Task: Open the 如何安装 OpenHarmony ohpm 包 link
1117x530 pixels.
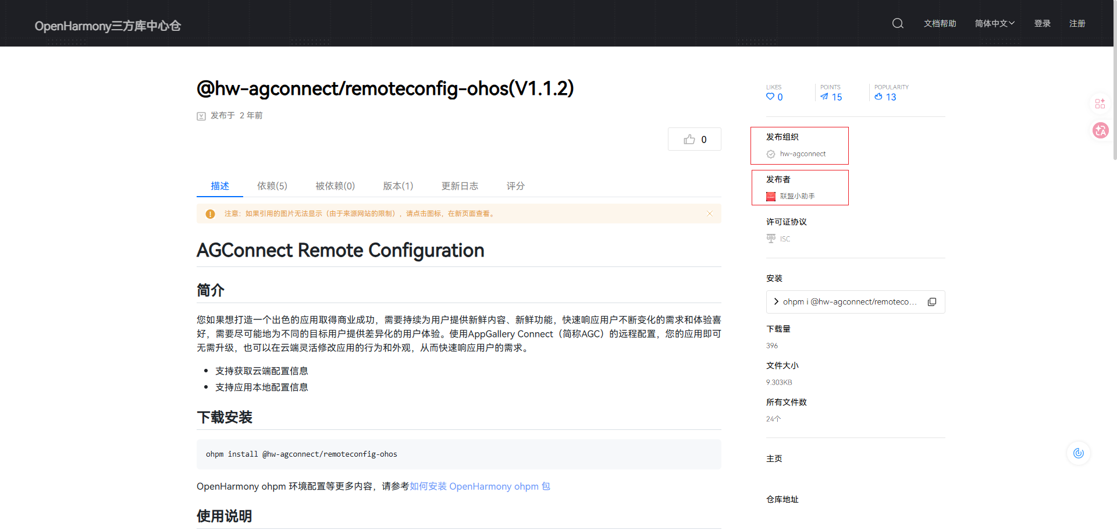Action: [x=479, y=486]
